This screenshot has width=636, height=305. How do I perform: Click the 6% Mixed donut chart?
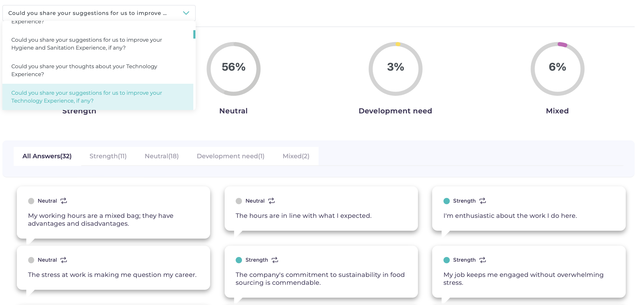pos(557,69)
